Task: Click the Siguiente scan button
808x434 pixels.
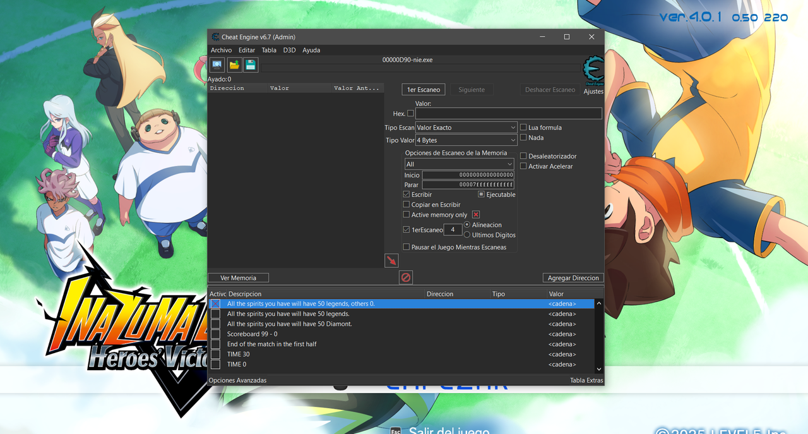Action: (x=472, y=90)
